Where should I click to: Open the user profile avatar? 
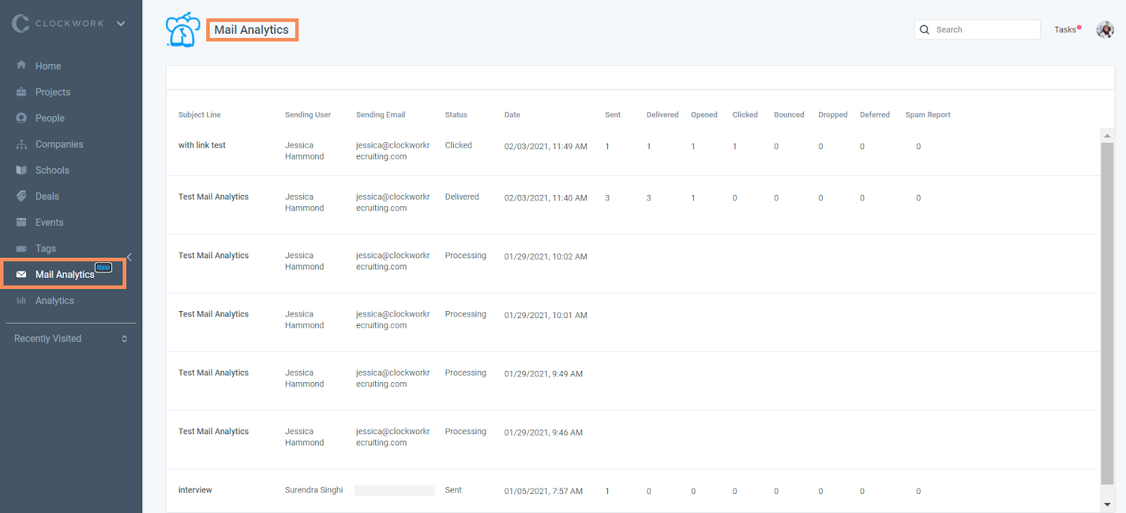[x=1105, y=30]
